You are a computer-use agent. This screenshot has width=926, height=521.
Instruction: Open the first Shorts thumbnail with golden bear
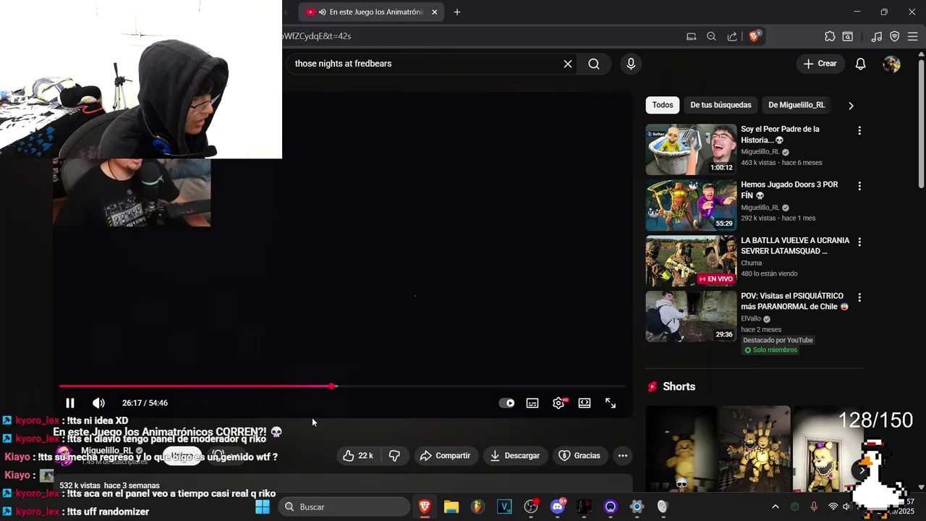(x=681, y=449)
